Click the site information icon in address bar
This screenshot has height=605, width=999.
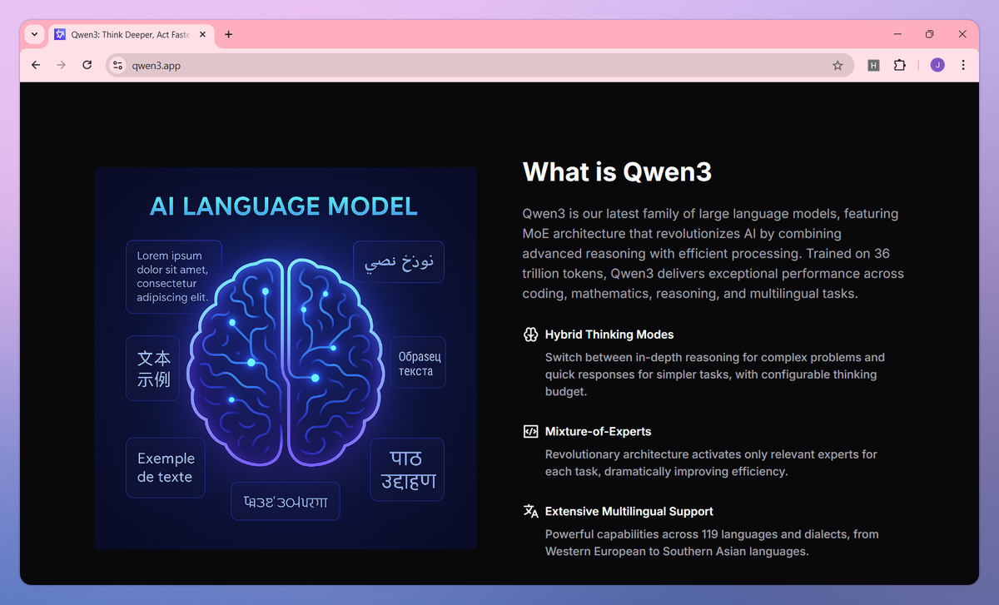pyautogui.click(x=117, y=65)
